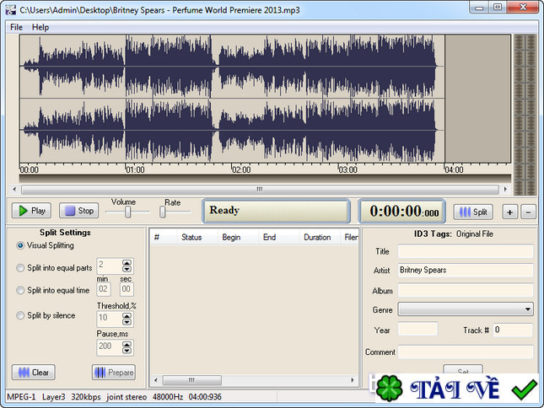Stop audio playback
This screenshot has height=408, width=544.
[x=78, y=211]
